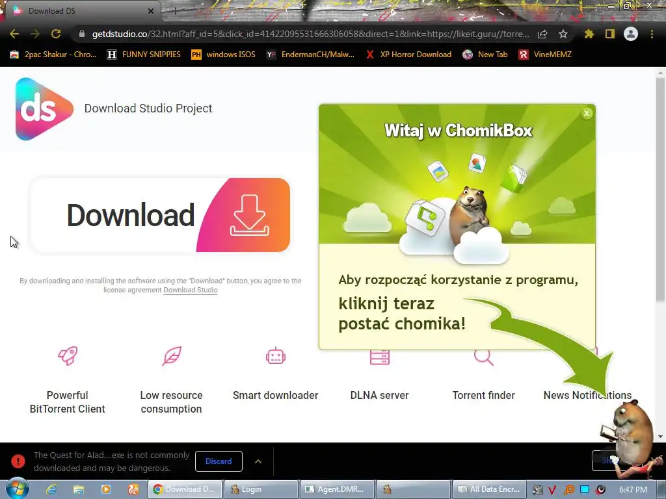Open windows ISOS bookmark

click(224, 55)
